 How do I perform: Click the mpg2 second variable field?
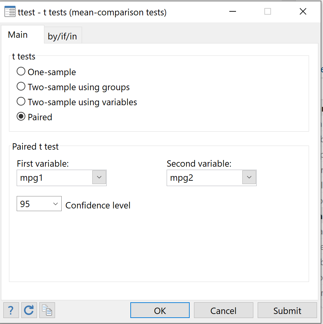point(205,178)
